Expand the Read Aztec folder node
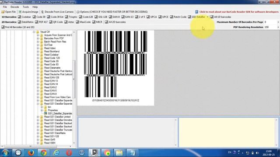The width and height of the screenshot is (280, 157). click(38, 48)
